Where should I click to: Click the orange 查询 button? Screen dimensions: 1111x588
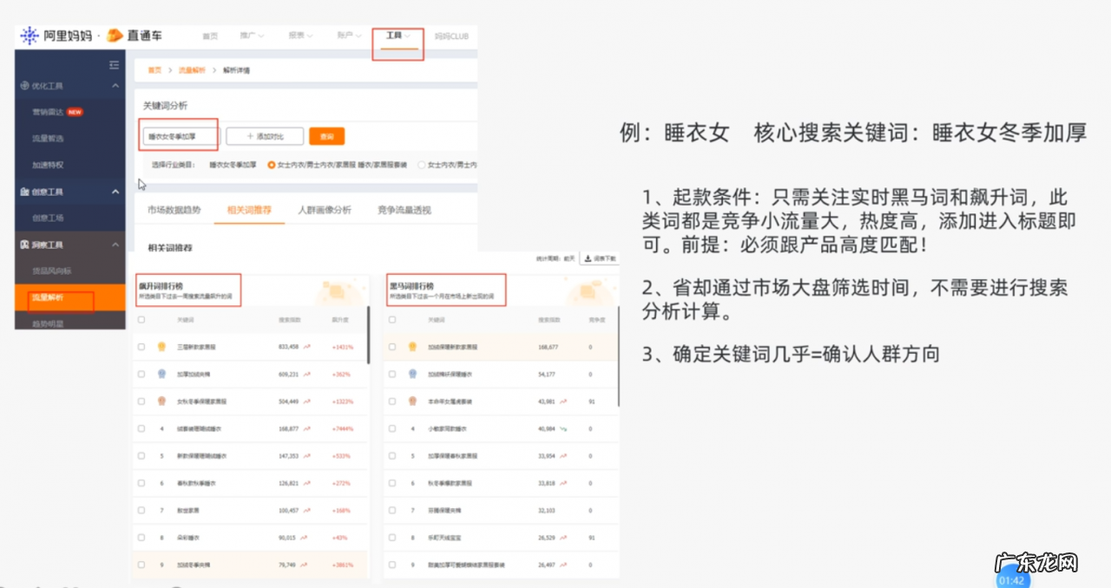(x=326, y=136)
